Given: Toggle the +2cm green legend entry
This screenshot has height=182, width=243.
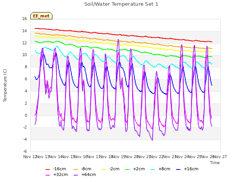Looking at the screenshot, I should [135, 169].
